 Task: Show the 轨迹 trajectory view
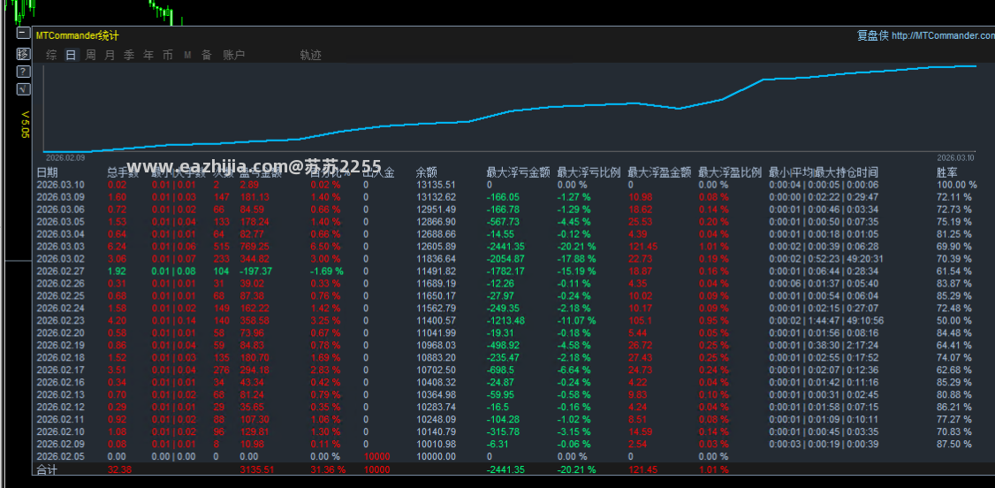click(x=310, y=55)
